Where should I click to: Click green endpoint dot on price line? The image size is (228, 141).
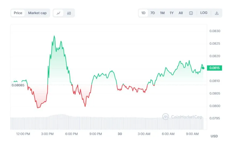[203, 68]
